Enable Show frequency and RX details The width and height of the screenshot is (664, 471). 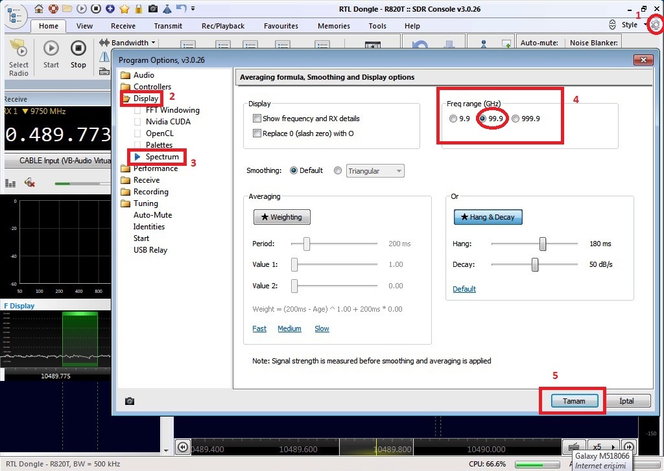coord(257,119)
